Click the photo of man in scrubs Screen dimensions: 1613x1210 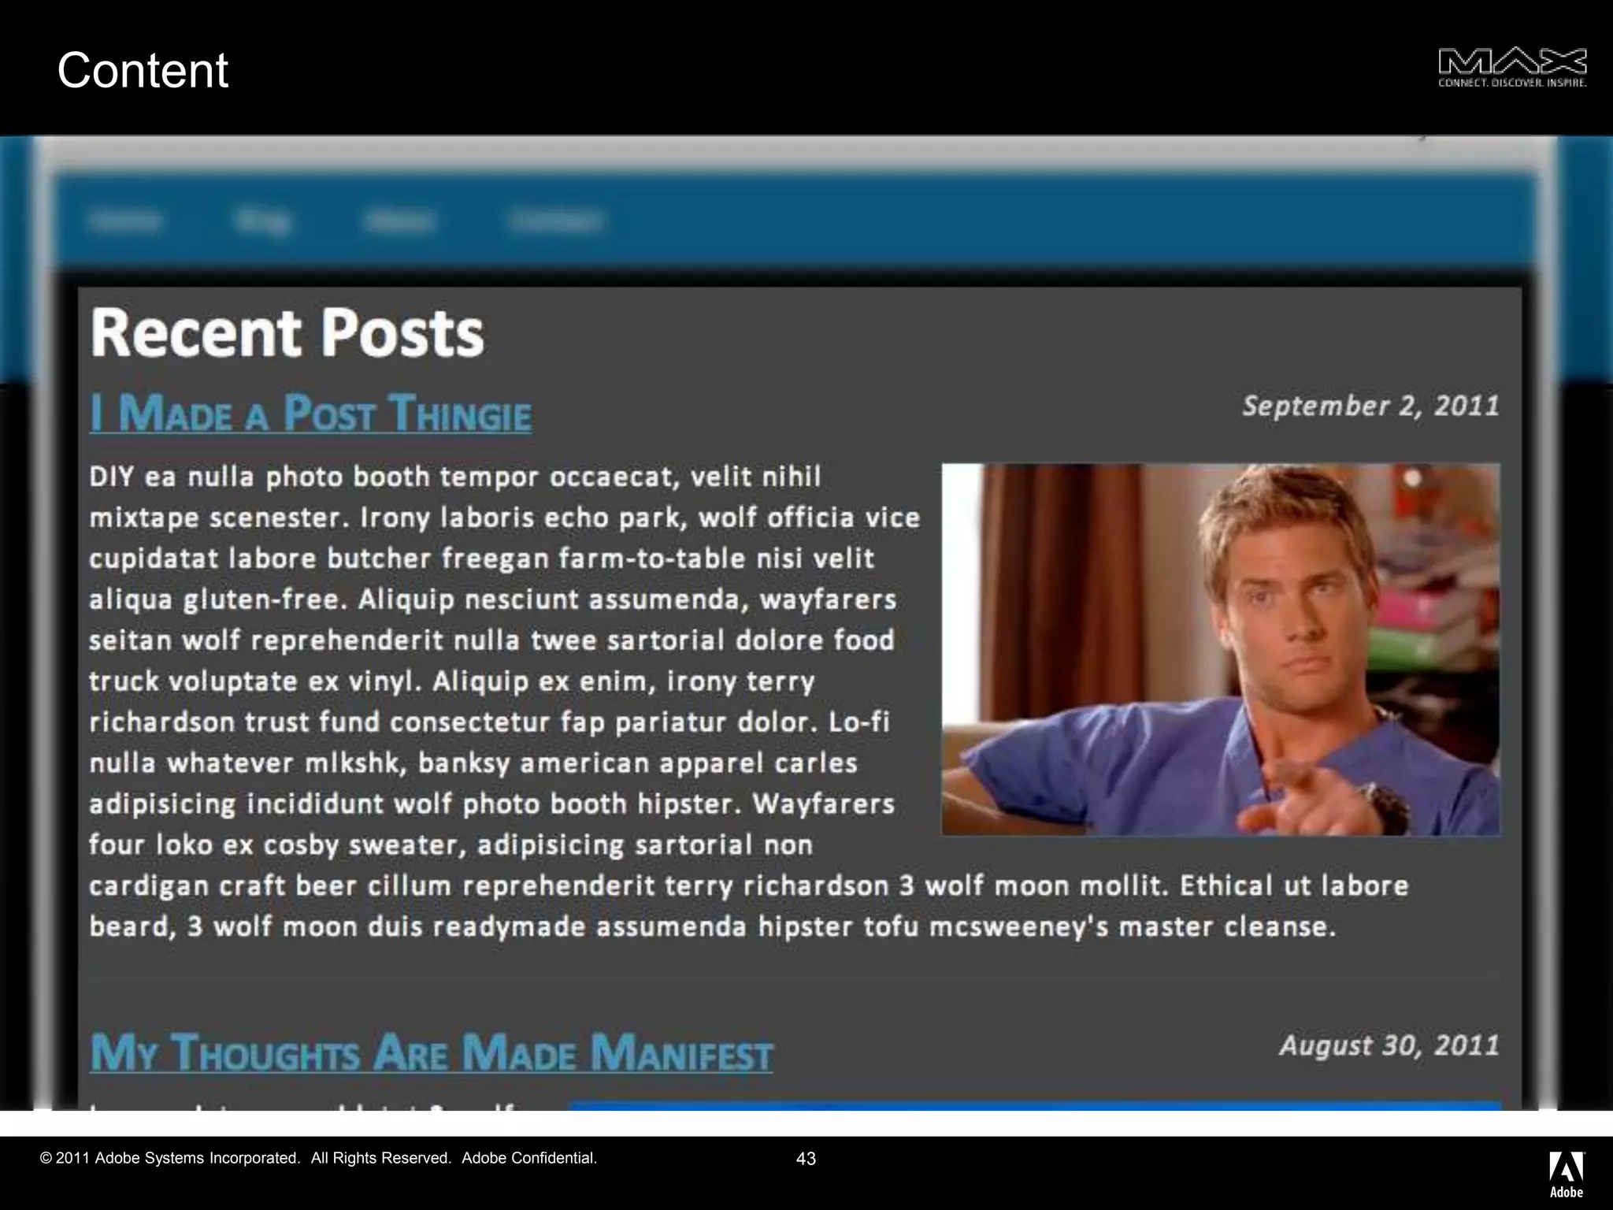coord(1220,649)
